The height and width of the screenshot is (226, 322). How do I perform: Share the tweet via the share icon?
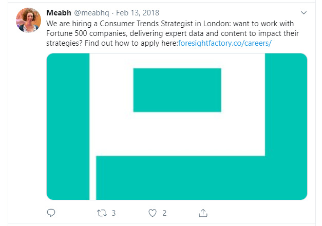pyautogui.click(x=203, y=213)
